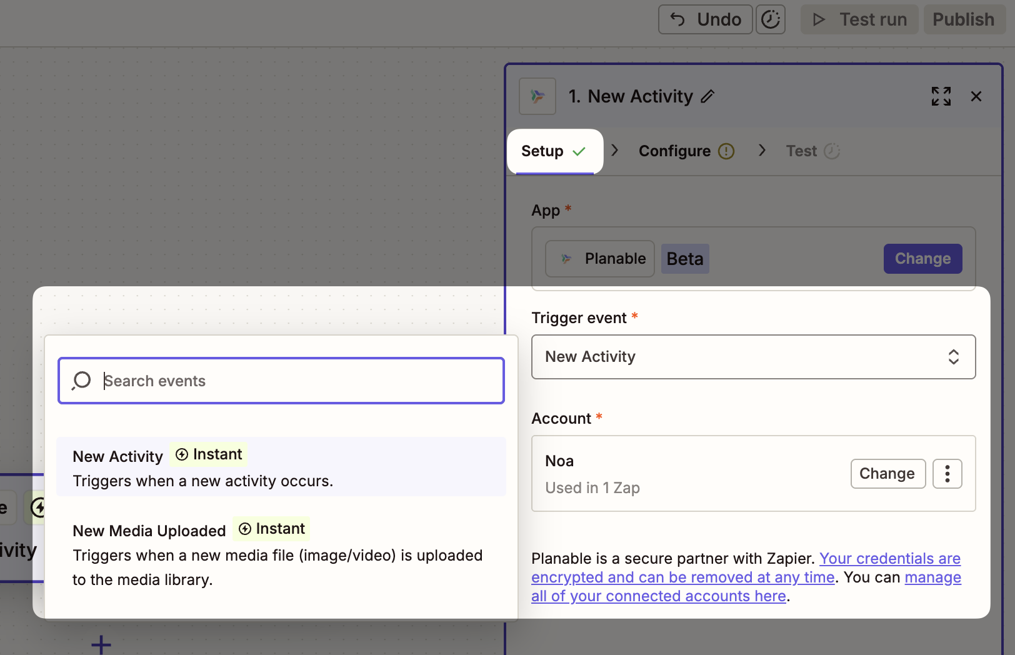Click the plus icon to add step
Image resolution: width=1015 pixels, height=655 pixels.
(101, 644)
